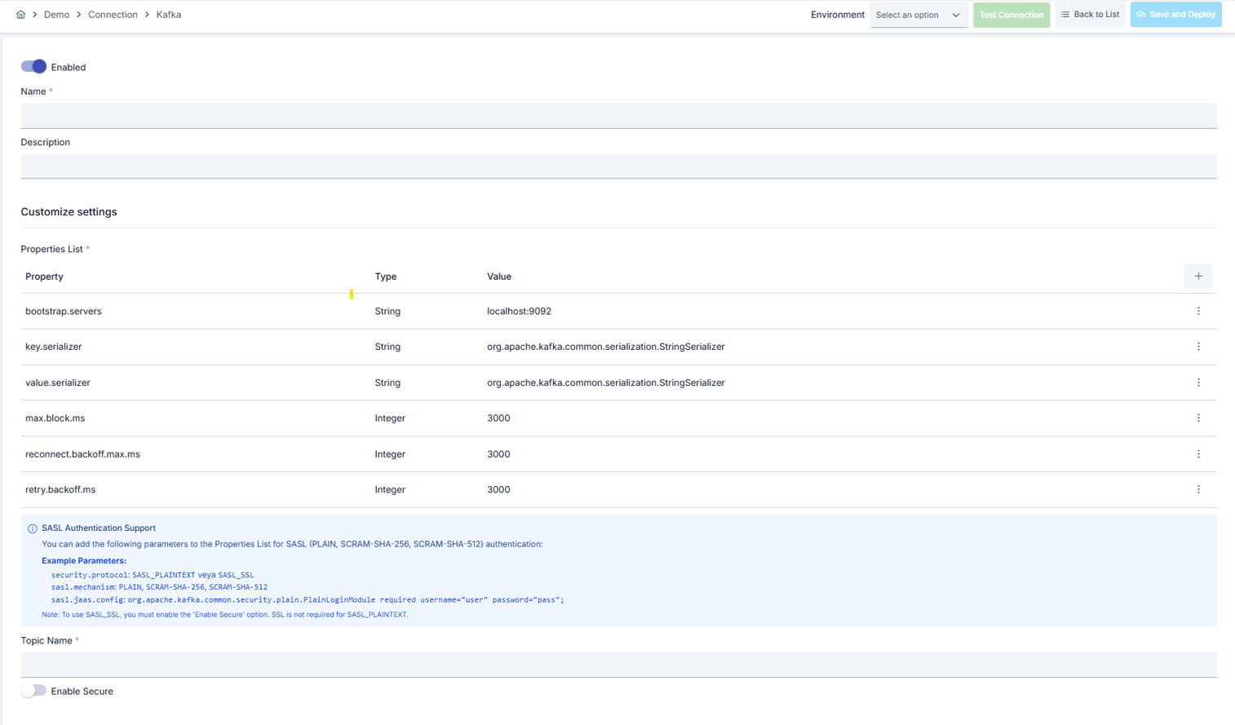Image resolution: width=1235 pixels, height=725 pixels.
Task: Click the Value column header
Action: [499, 276]
